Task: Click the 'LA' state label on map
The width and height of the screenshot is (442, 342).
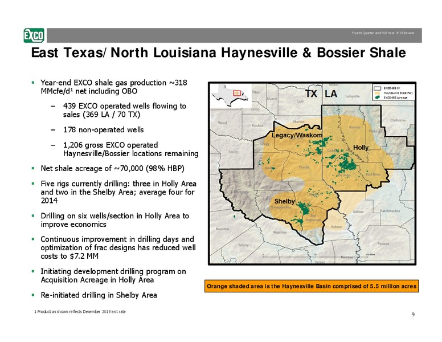Action: [x=331, y=93]
